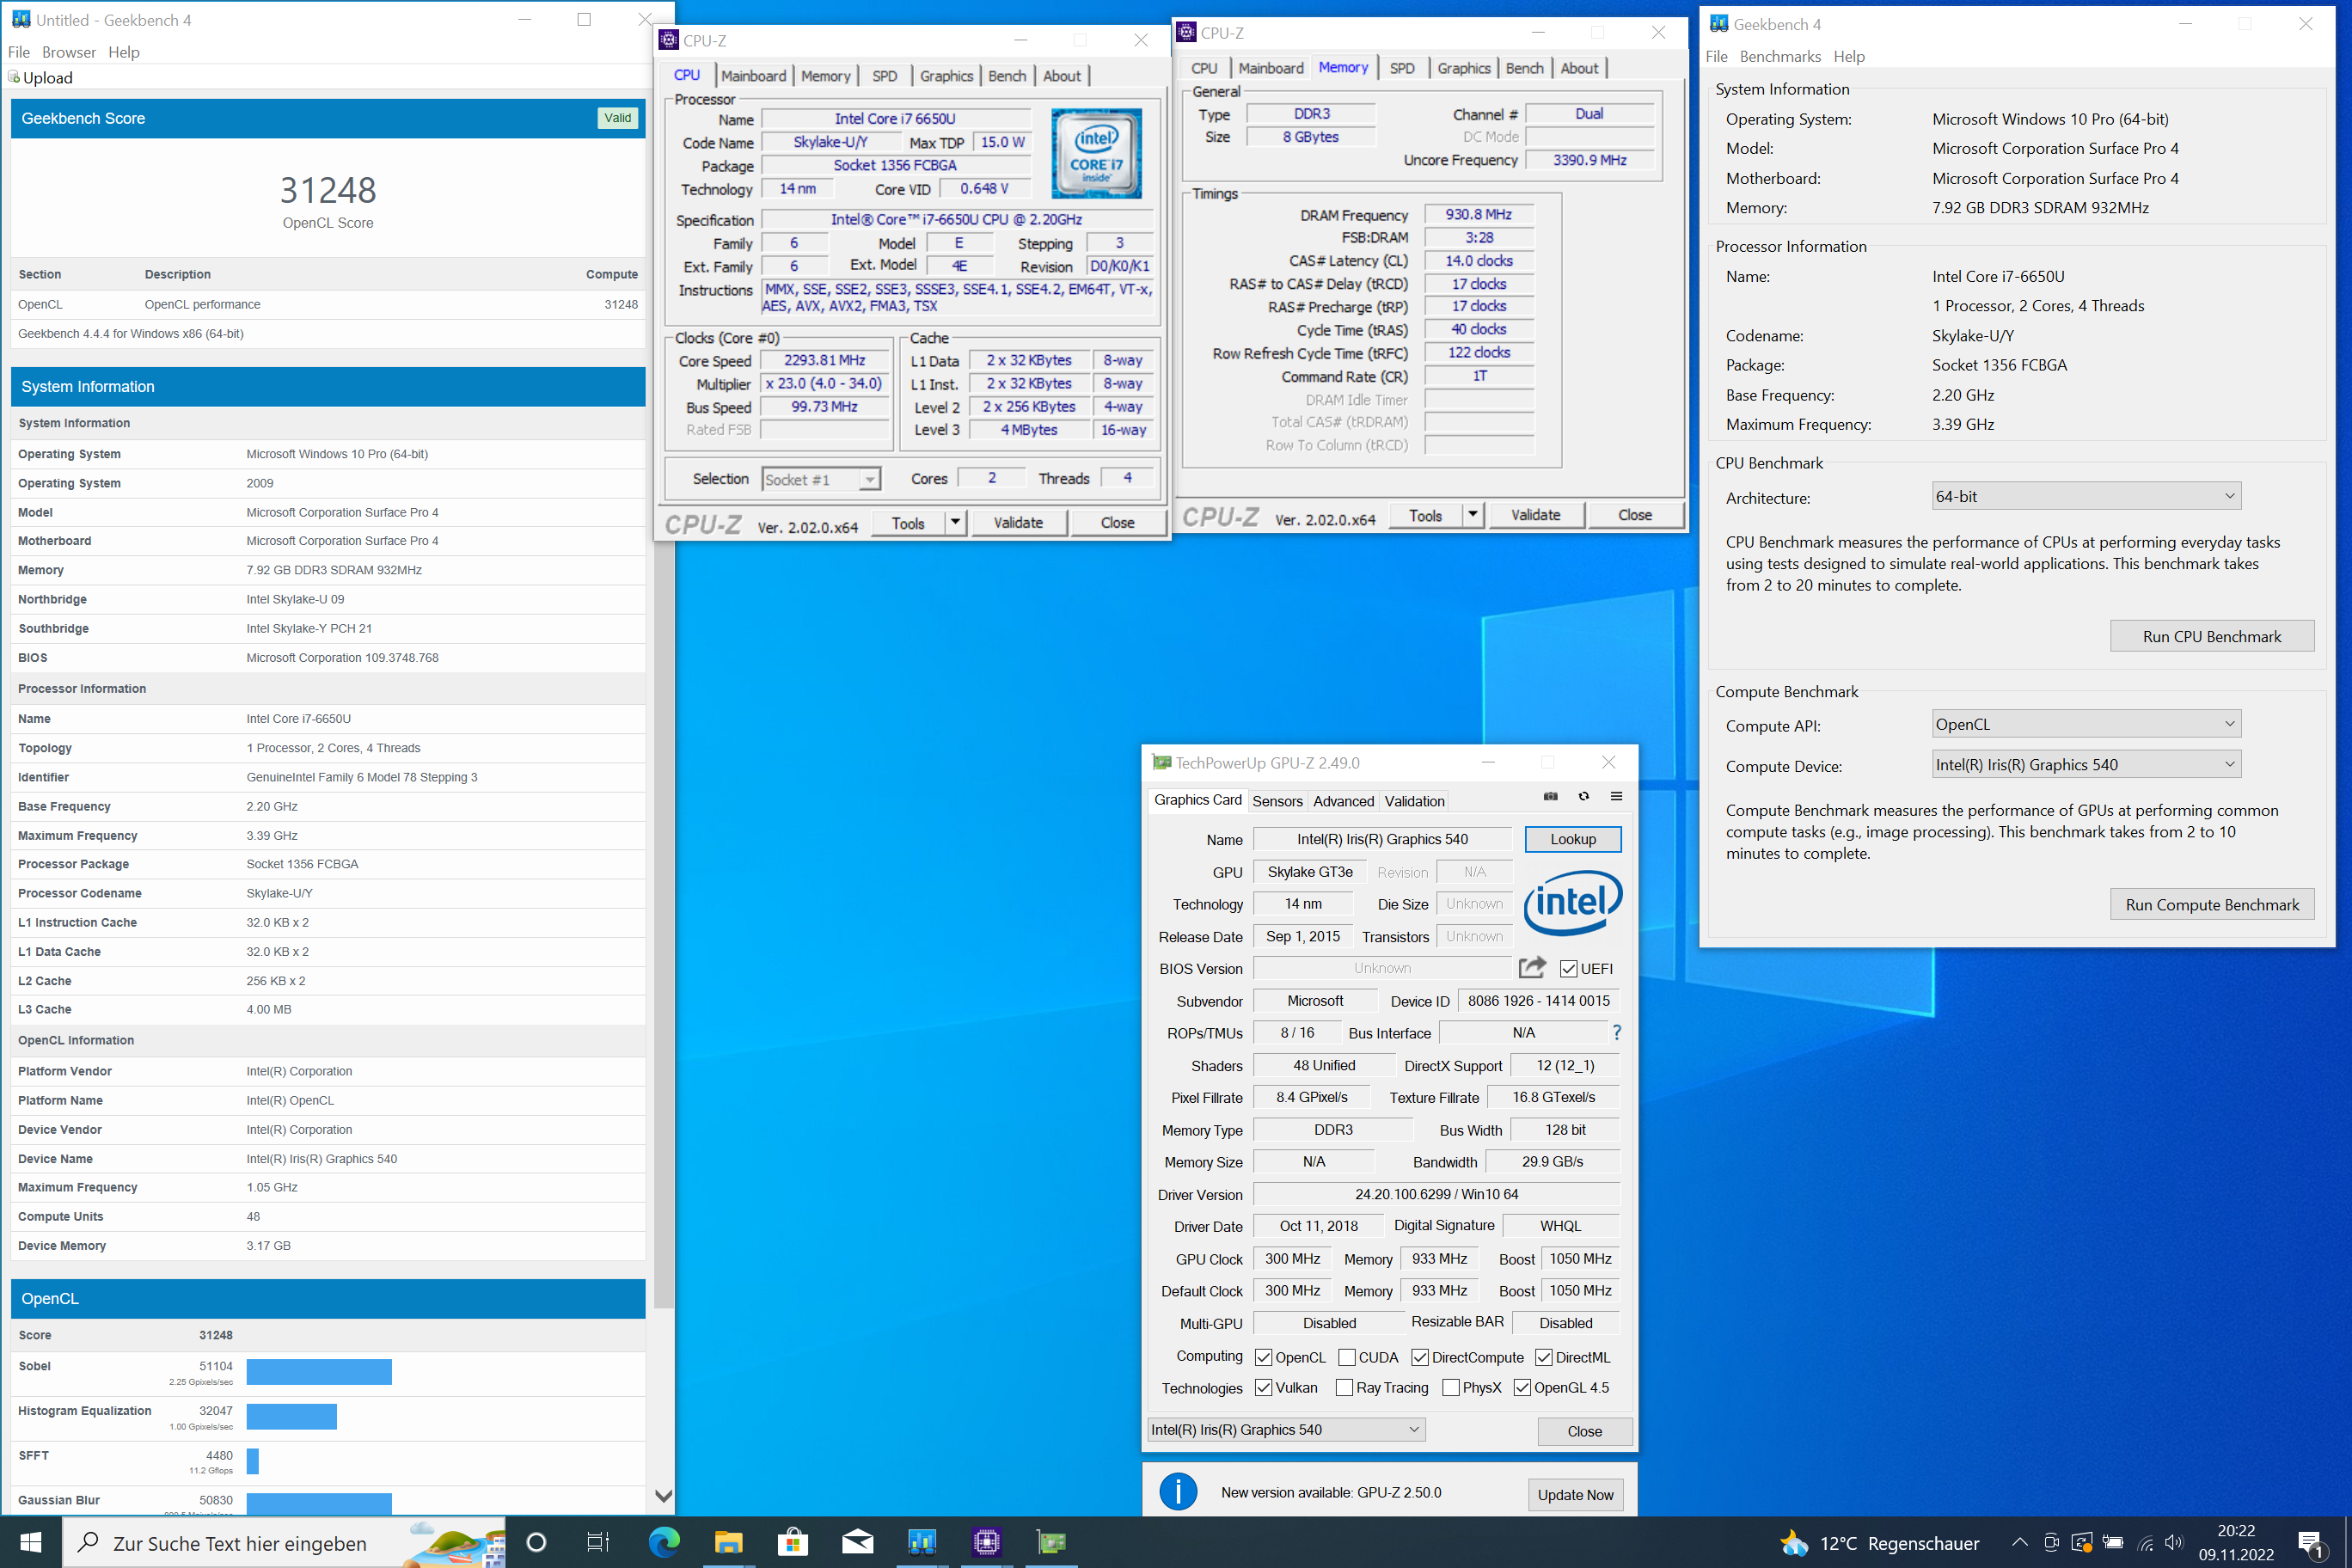Open Microsoft Store from the taskbar
2352x1568 pixels.
[793, 1542]
